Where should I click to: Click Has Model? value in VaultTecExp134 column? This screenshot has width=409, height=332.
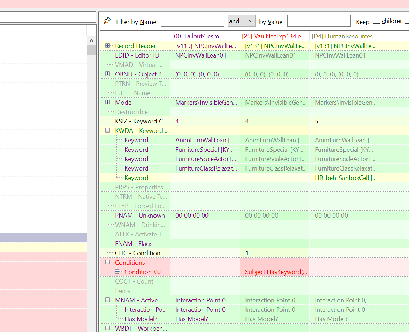click(x=262, y=319)
